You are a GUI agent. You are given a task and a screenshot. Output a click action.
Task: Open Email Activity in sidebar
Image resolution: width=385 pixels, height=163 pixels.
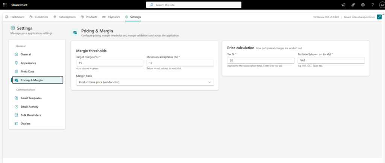point(37,107)
